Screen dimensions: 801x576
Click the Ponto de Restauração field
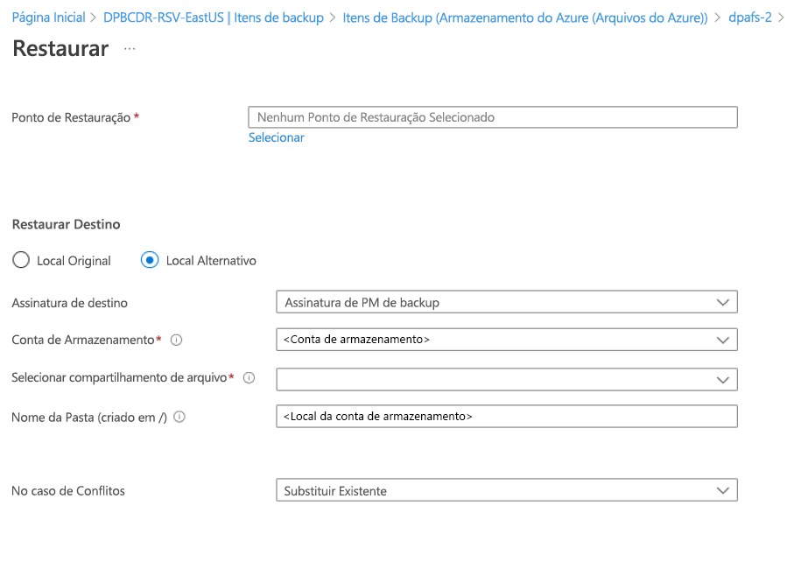coord(493,117)
